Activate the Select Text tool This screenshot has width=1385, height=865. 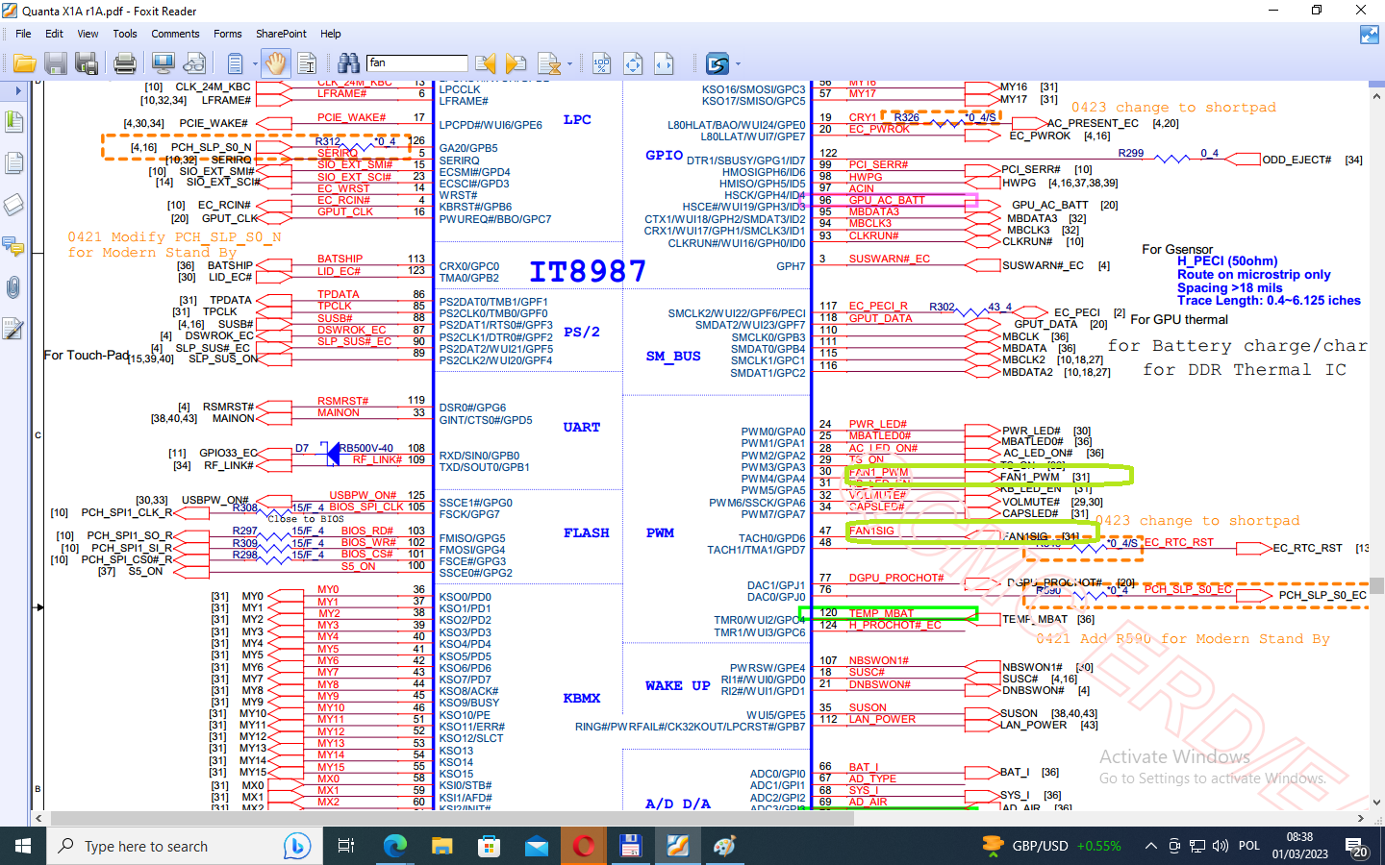click(307, 64)
